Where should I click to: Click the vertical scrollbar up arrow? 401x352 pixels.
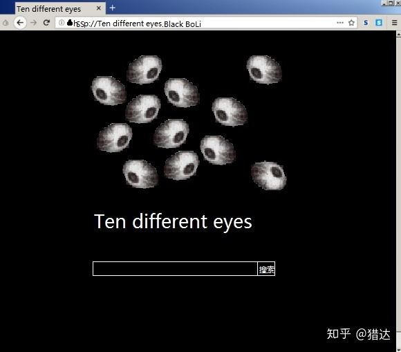(398, 34)
